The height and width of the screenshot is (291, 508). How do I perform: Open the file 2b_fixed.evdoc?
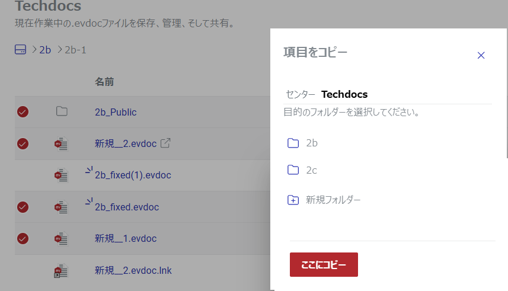tap(127, 207)
